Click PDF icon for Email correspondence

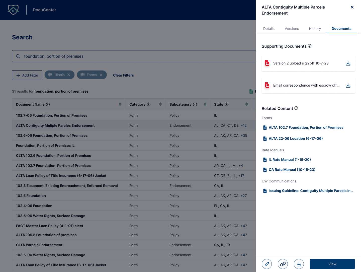[x=267, y=86]
